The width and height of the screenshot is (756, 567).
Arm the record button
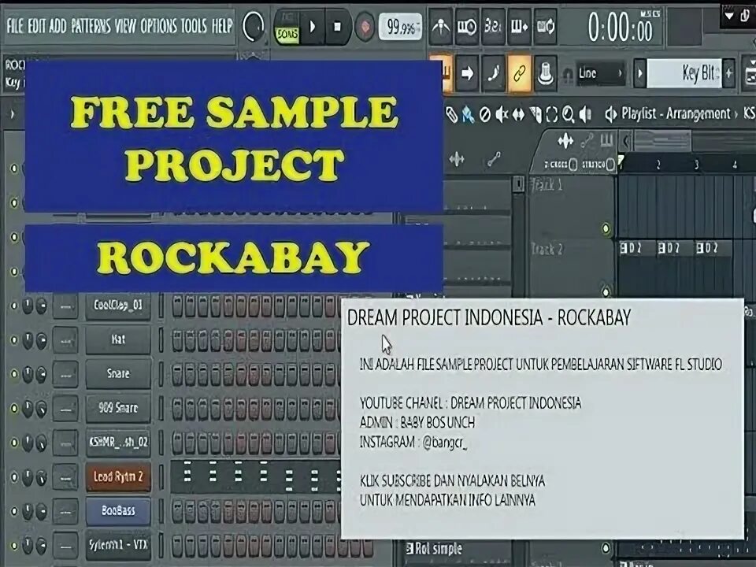(365, 27)
